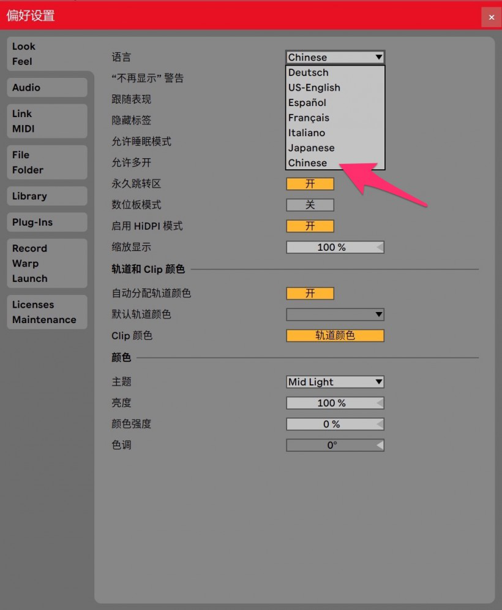Pick Japanese in the language dropdown
The width and height of the screenshot is (502, 610).
coord(335,148)
